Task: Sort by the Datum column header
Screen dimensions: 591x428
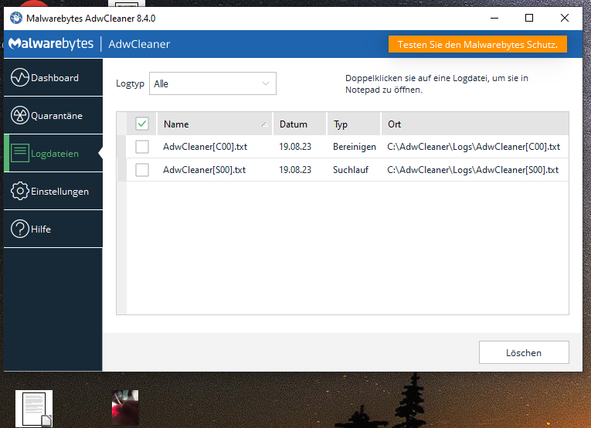Action: pyautogui.click(x=300, y=124)
